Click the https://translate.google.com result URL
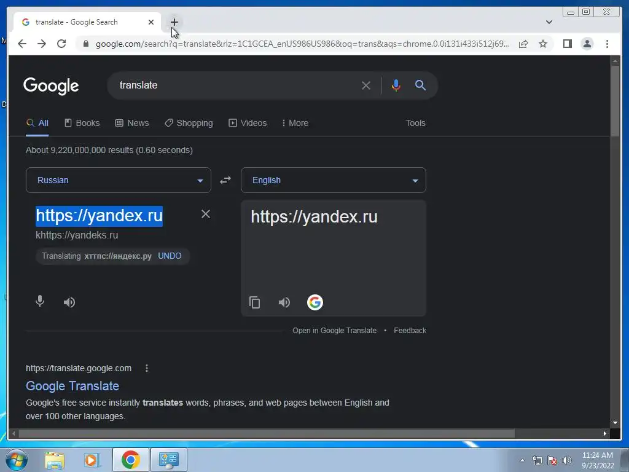The image size is (629, 472). click(79, 369)
